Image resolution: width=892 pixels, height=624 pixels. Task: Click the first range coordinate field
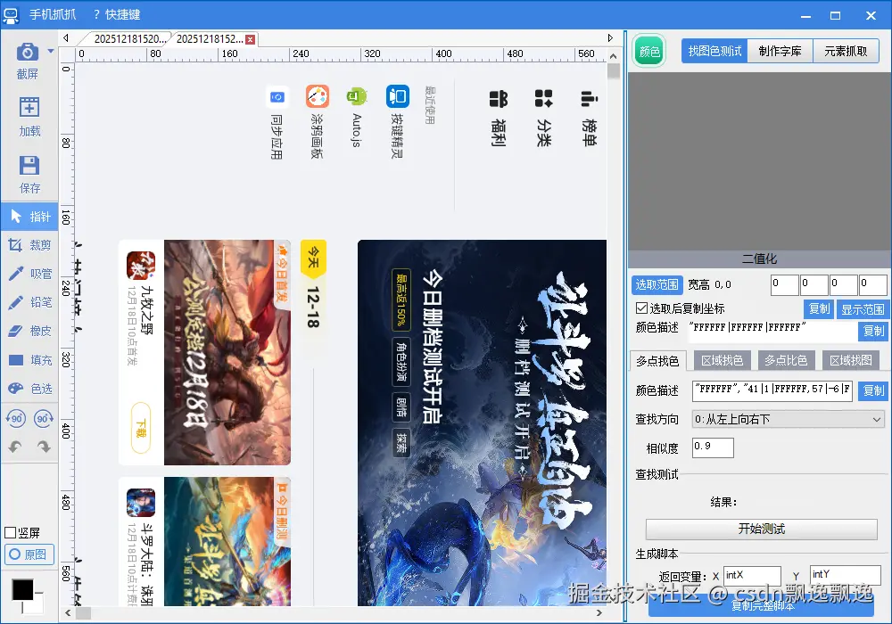784,284
